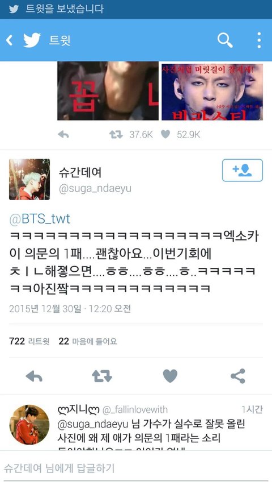
Task: Follow 슈간데여 with the add-user button
Action: point(243,170)
